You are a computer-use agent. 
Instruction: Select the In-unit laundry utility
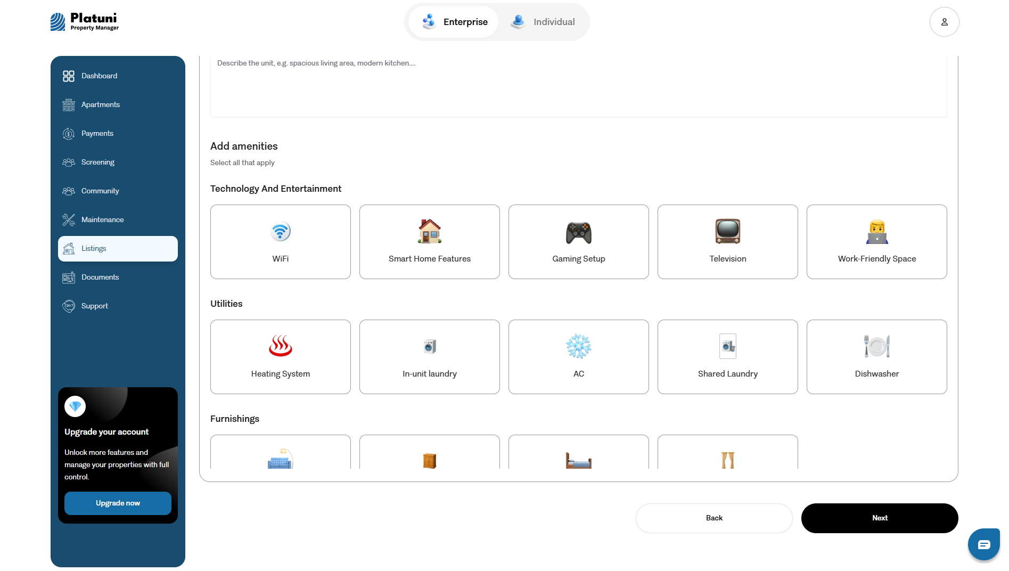click(x=430, y=357)
